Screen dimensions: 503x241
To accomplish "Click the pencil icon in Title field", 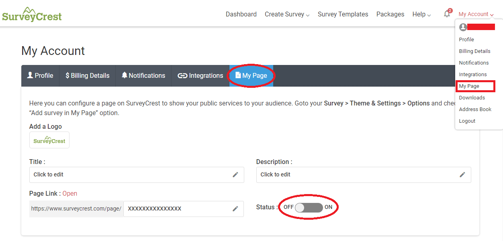I will coord(235,174).
